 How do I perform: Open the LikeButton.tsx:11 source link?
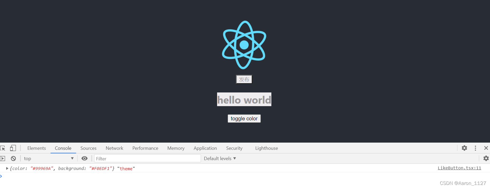460,168
